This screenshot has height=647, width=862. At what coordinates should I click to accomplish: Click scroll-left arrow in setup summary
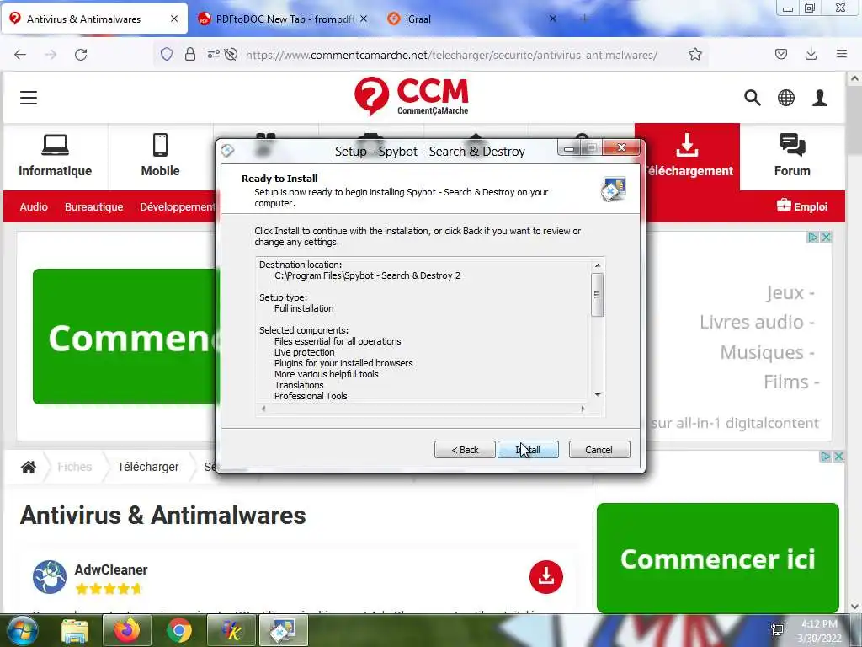pos(263,409)
